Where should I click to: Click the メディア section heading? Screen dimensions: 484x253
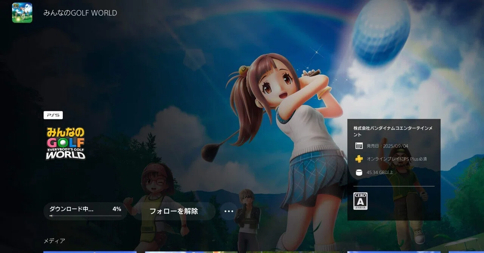54,241
